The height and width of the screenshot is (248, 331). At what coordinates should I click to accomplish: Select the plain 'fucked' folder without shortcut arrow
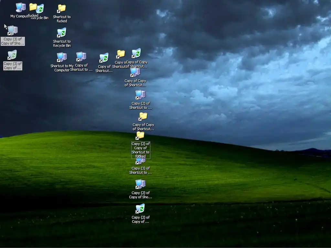point(33,7)
